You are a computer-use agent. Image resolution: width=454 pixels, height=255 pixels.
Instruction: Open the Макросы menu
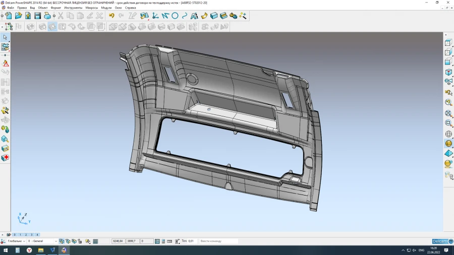pyautogui.click(x=92, y=8)
